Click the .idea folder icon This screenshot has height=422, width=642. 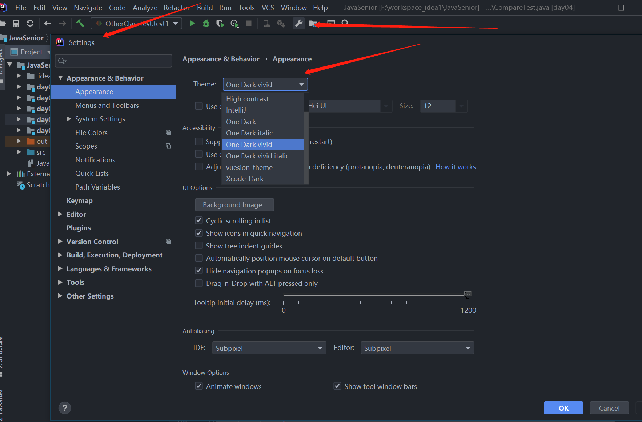[x=31, y=76]
